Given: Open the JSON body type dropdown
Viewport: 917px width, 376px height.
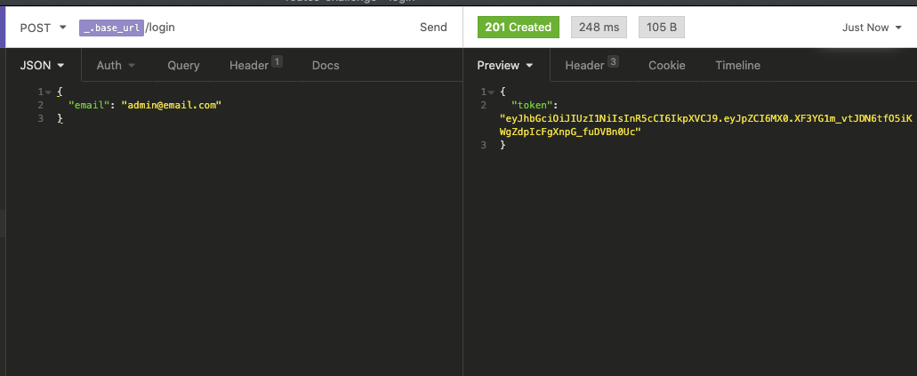Looking at the screenshot, I should 42,66.
